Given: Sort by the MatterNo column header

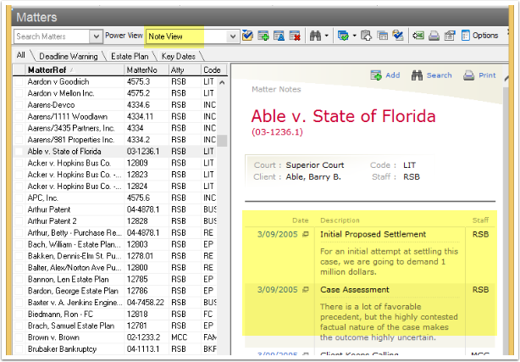Looking at the screenshot, I should pyautogui.click(x=147, y=70).
